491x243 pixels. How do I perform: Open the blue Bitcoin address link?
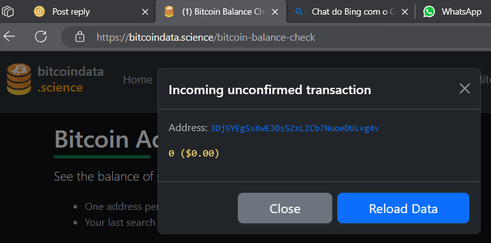(x=295, y=128)
